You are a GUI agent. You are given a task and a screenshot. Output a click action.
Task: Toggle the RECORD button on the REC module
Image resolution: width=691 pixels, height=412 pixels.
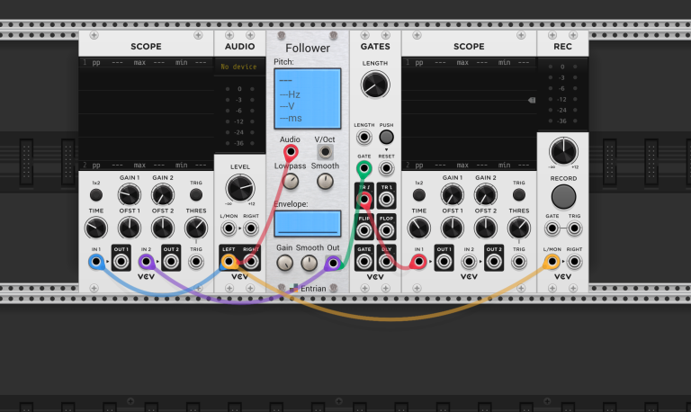point(563,196)
